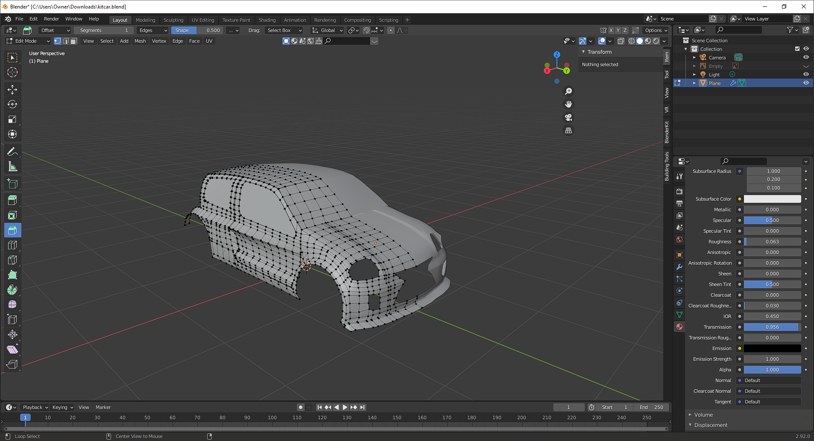Click the Loop Cut tool
This screenshot has width=814, height=441.
pyautogui.click(x=12, y=245)
